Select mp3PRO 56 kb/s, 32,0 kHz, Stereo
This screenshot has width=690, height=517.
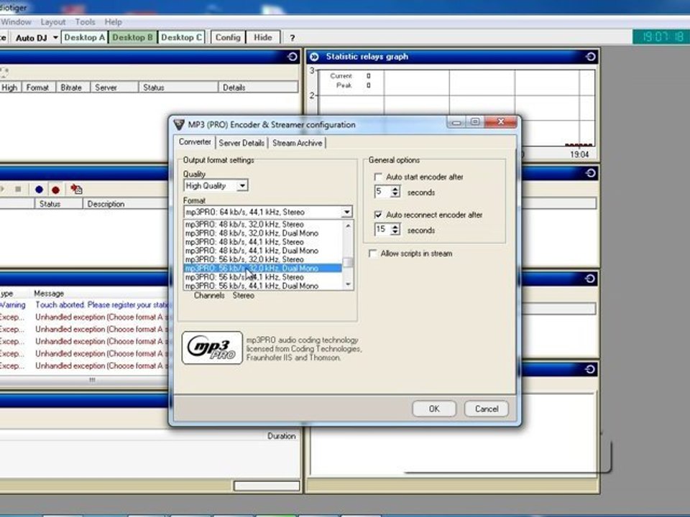263,259
